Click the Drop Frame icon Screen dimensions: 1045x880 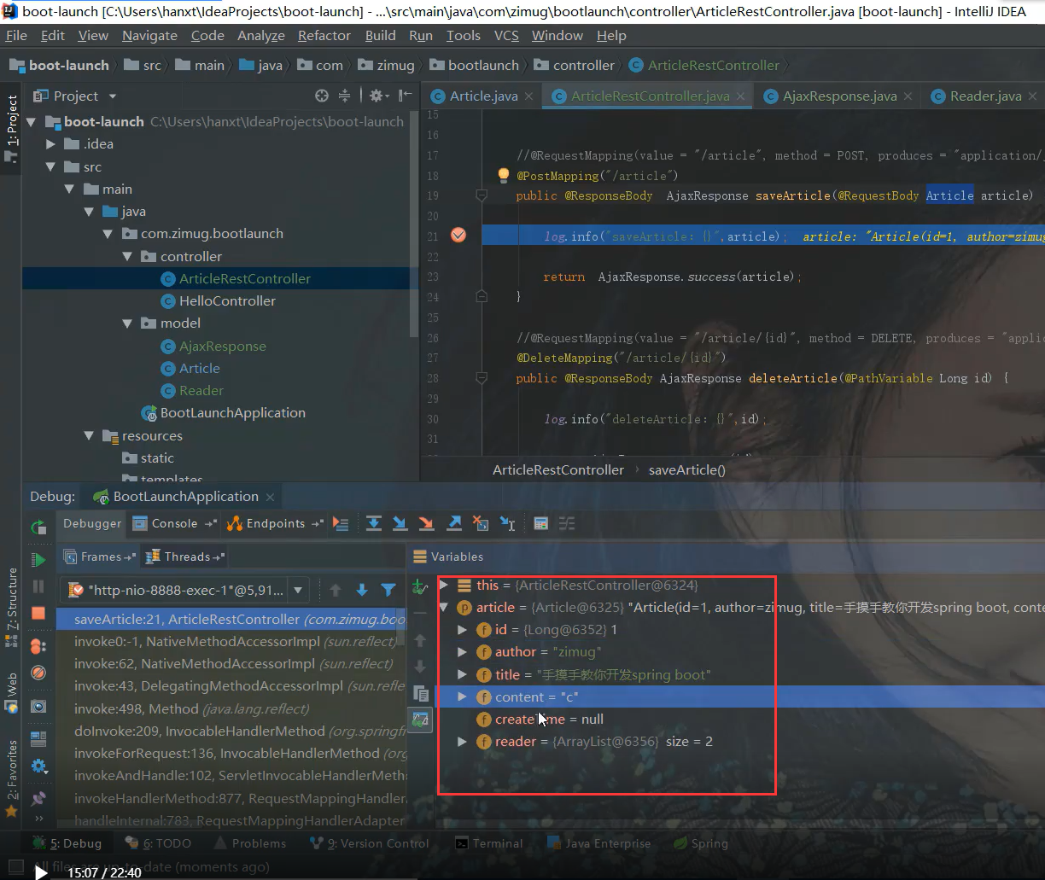click(x=481, y=523)
